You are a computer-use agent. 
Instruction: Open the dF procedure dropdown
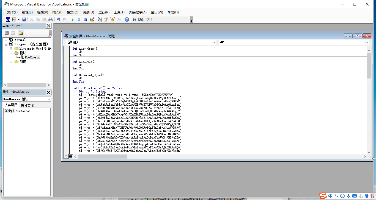pyautogui.click(x=366, y=43)
